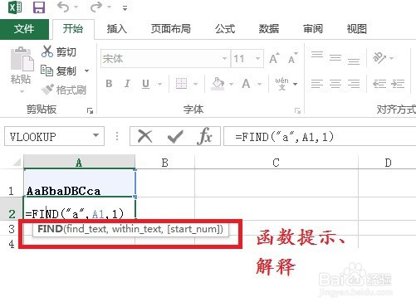Increase font size with the larger A
Viewport: 416px width, 307px height.
pyautogui.click(x=274, y=58)
